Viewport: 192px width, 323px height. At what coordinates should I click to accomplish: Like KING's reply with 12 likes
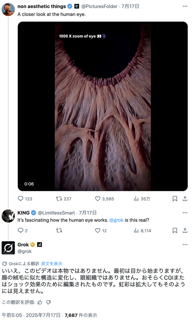tap(98, 230)
